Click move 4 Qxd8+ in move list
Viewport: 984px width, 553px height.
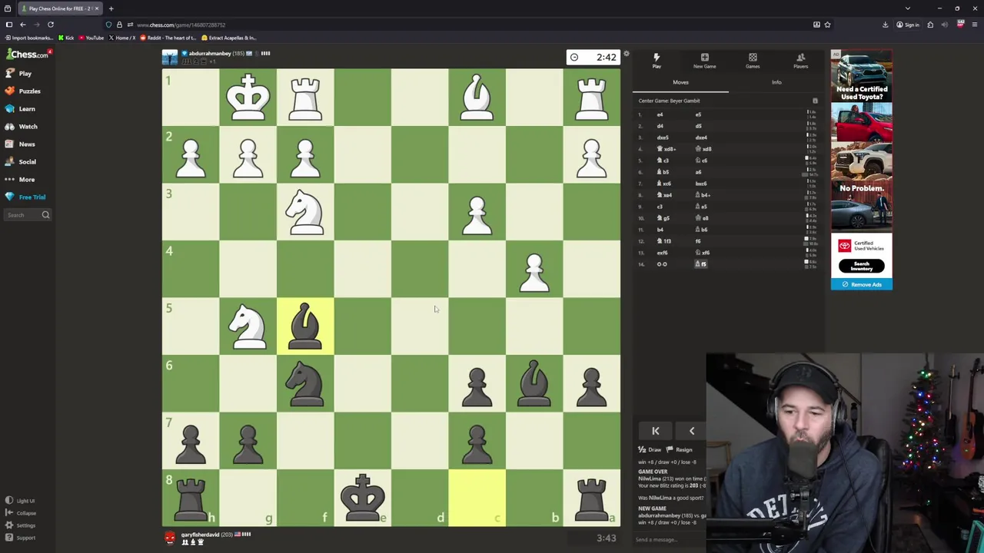tap(665, 149)
